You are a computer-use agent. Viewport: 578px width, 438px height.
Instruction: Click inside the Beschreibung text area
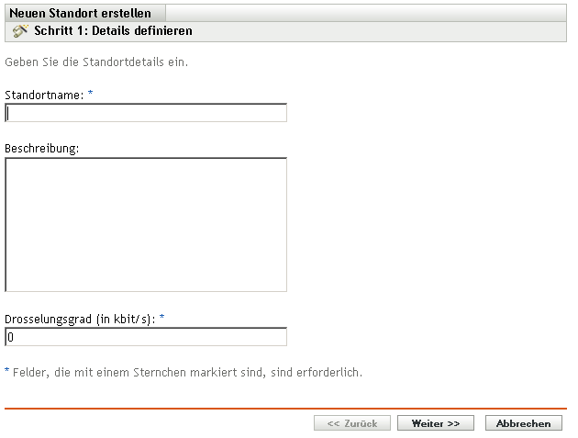[x=146, y=224]
